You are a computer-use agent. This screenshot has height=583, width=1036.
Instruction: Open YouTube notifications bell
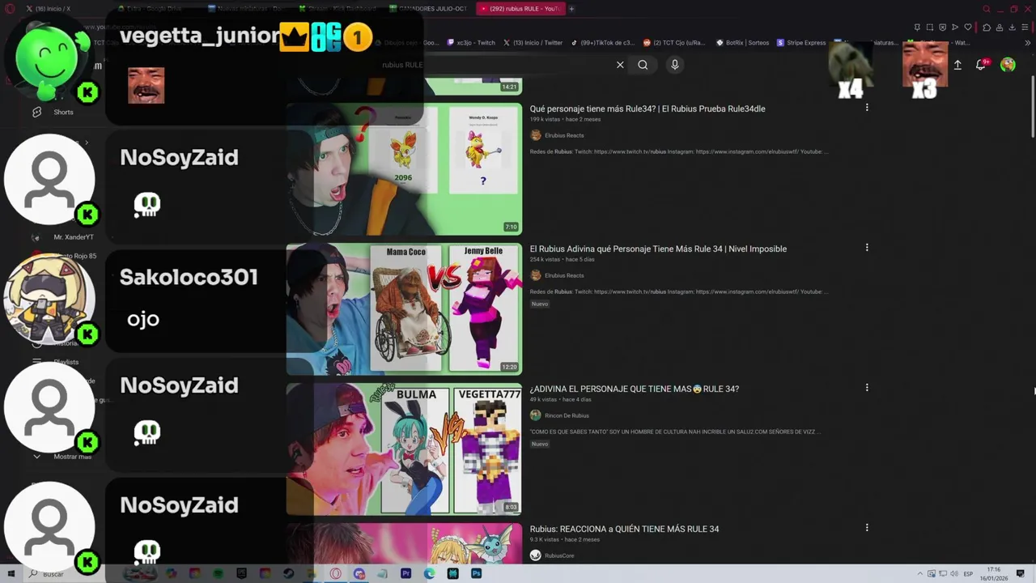click(981, 65)
